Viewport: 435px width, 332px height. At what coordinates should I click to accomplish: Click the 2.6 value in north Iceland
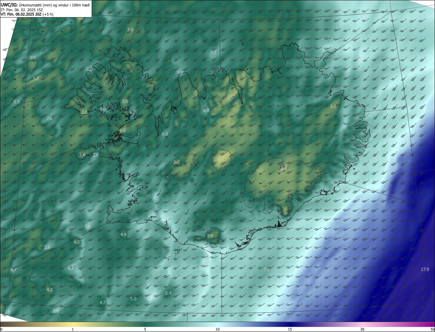(230, 97)
